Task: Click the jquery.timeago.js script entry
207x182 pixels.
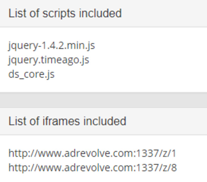Action: click(x=49, y=60)
